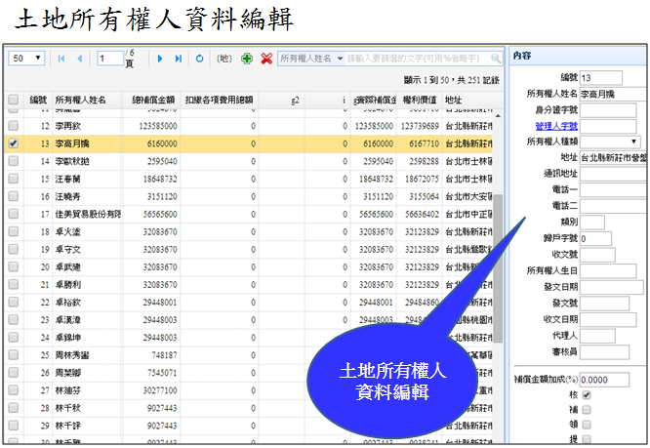Toggle the 領 checkbox
This screenshot has width=650, height=448.
tap(587, 425)
